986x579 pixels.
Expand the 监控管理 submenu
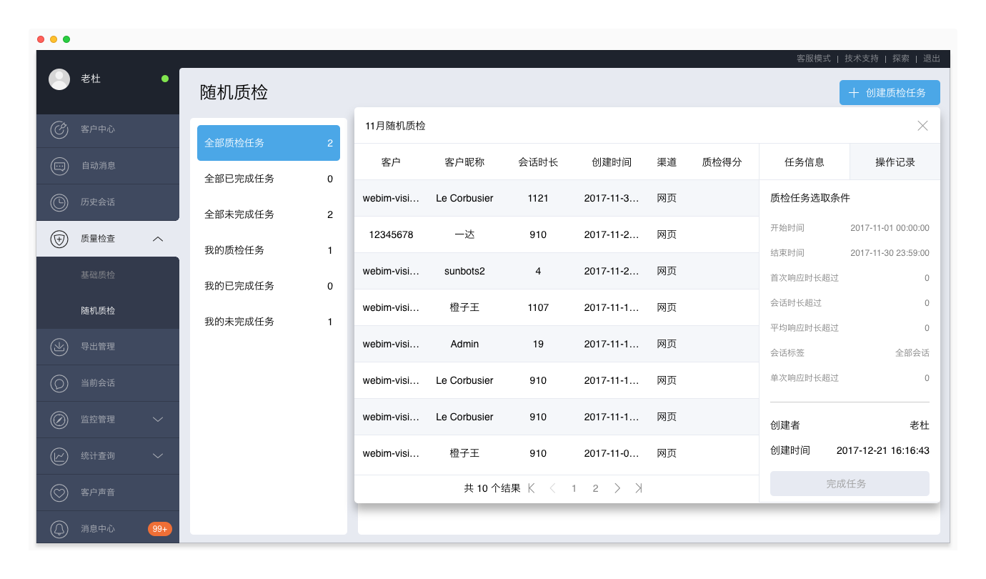coord(158,420)
